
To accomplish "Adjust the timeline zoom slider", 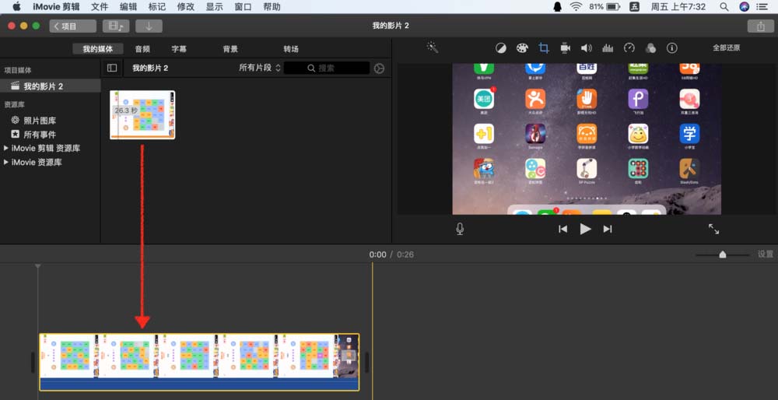I will 723,254.
